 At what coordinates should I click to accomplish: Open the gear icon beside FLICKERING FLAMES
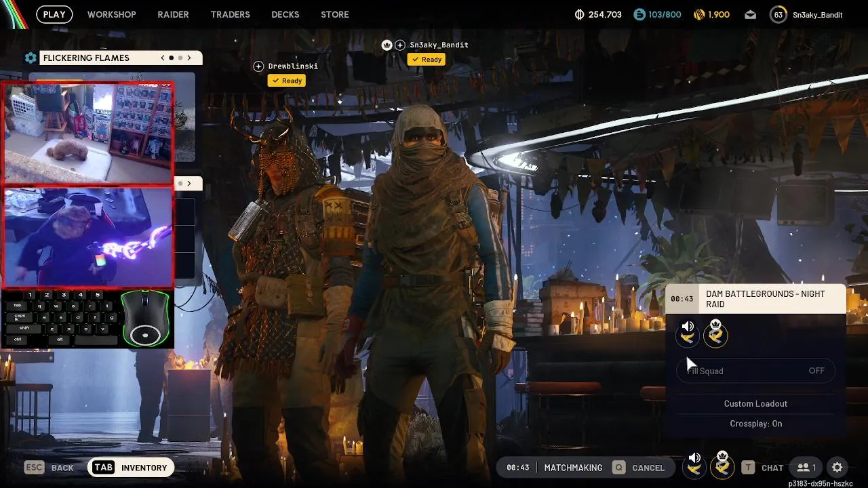tap(31, 58)
